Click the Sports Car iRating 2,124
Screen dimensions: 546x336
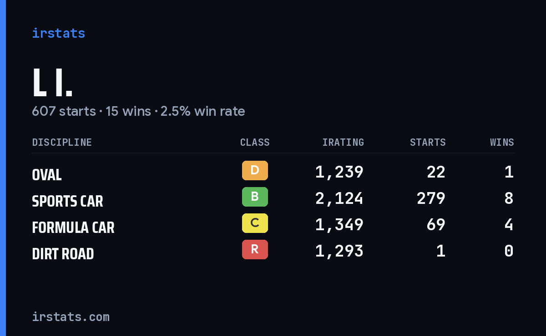point(339,198)
